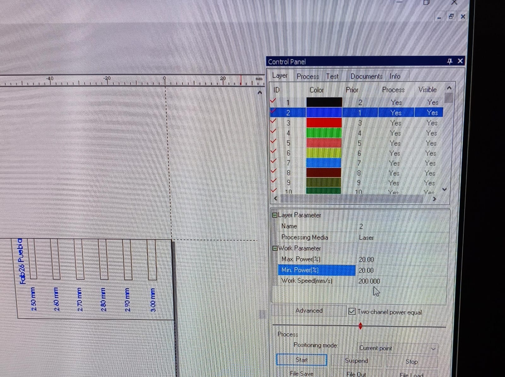
Task: Open the Positioning mode dropdown
Action: (433, 348)
